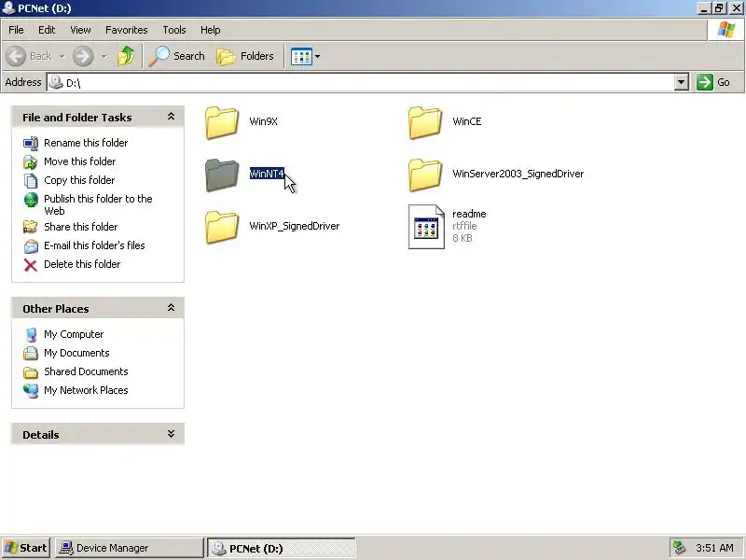Image resolution: width=746 pixels, height=560 pixels.
Task: Click the Windows flag logo
Action: [726, 30]
